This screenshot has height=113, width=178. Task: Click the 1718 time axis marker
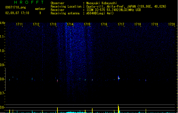coord(138,24)
